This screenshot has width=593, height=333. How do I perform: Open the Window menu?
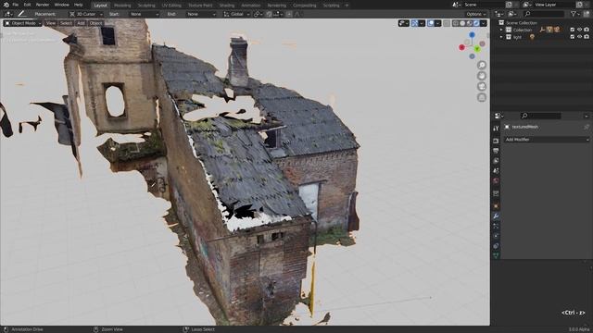point(62,5)
